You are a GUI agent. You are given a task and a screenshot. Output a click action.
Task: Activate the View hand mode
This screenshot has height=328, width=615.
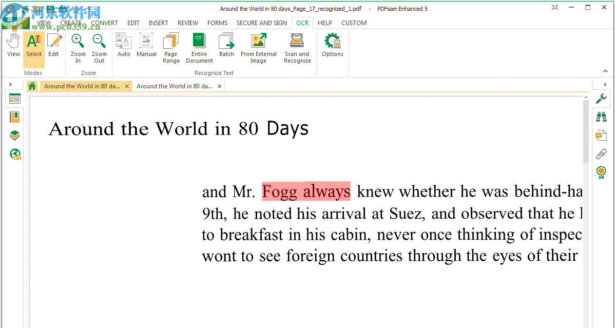(13, 45)
